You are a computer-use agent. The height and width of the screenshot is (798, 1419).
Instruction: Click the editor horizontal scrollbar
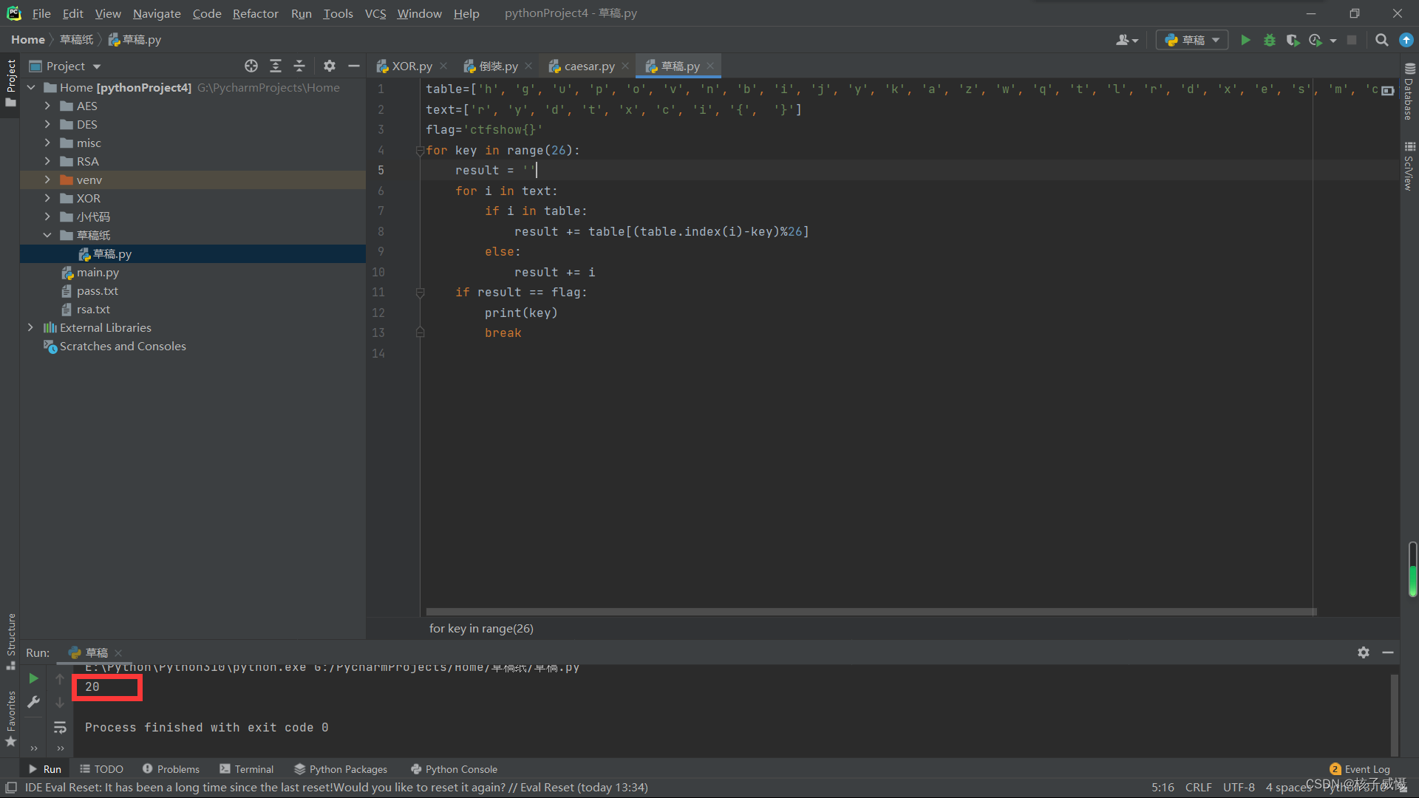[871, 612]
